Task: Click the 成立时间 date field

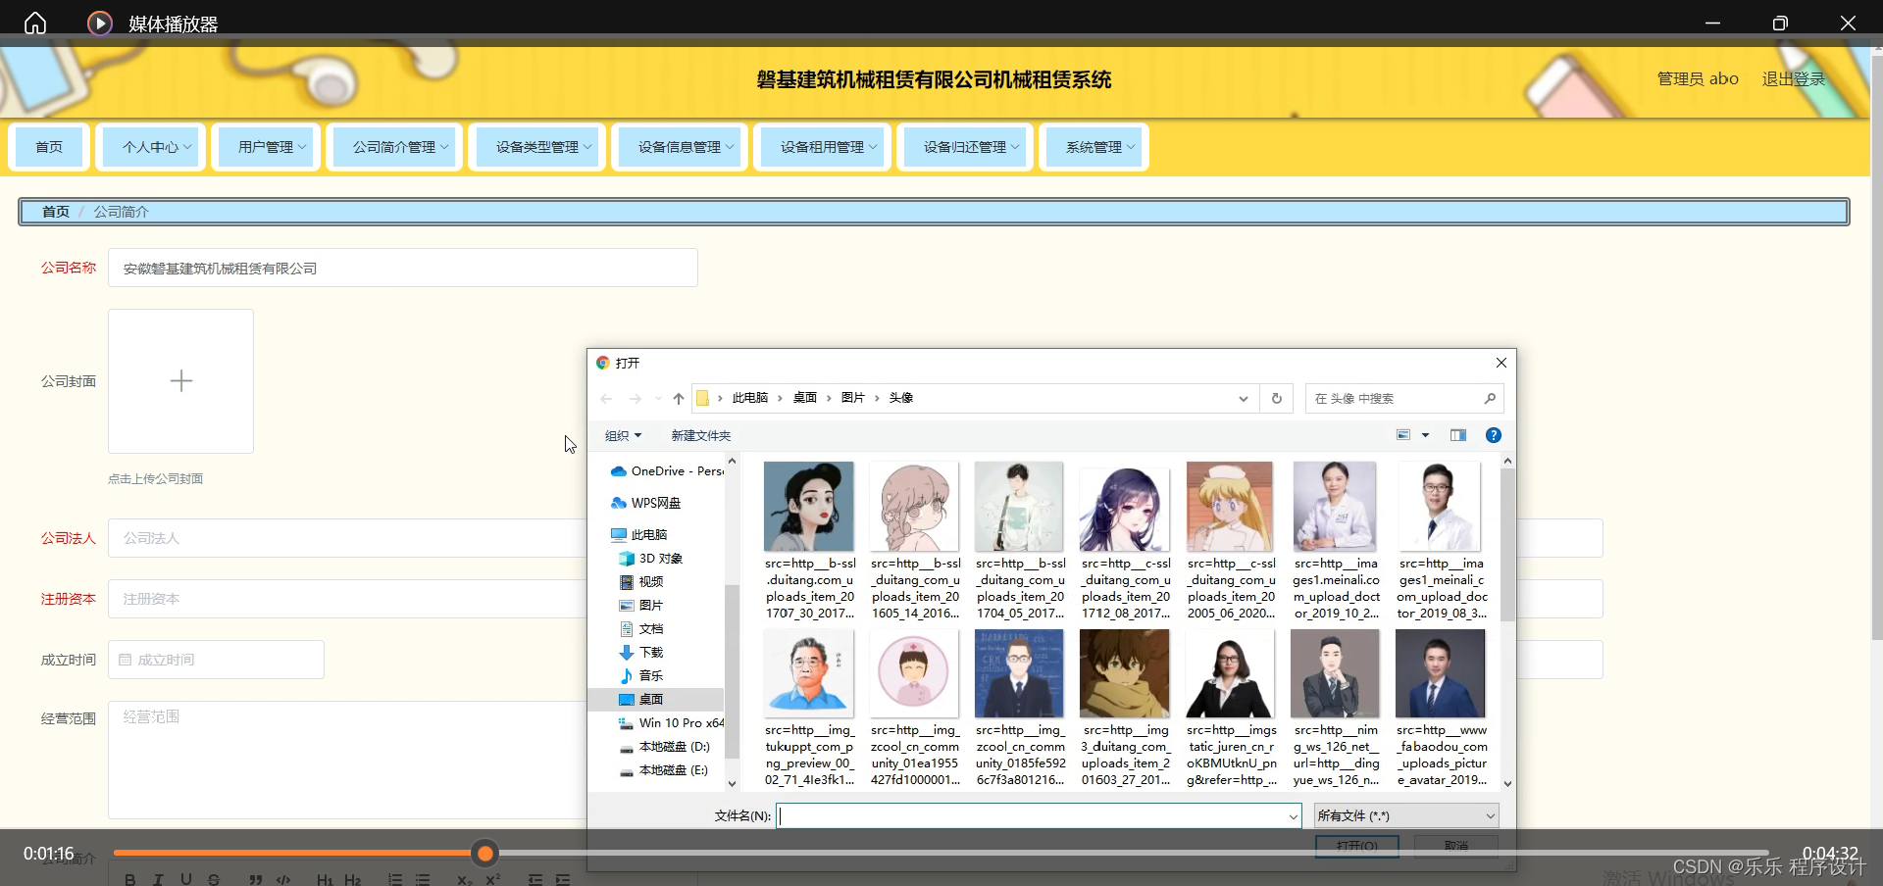Action: point(216,660)
